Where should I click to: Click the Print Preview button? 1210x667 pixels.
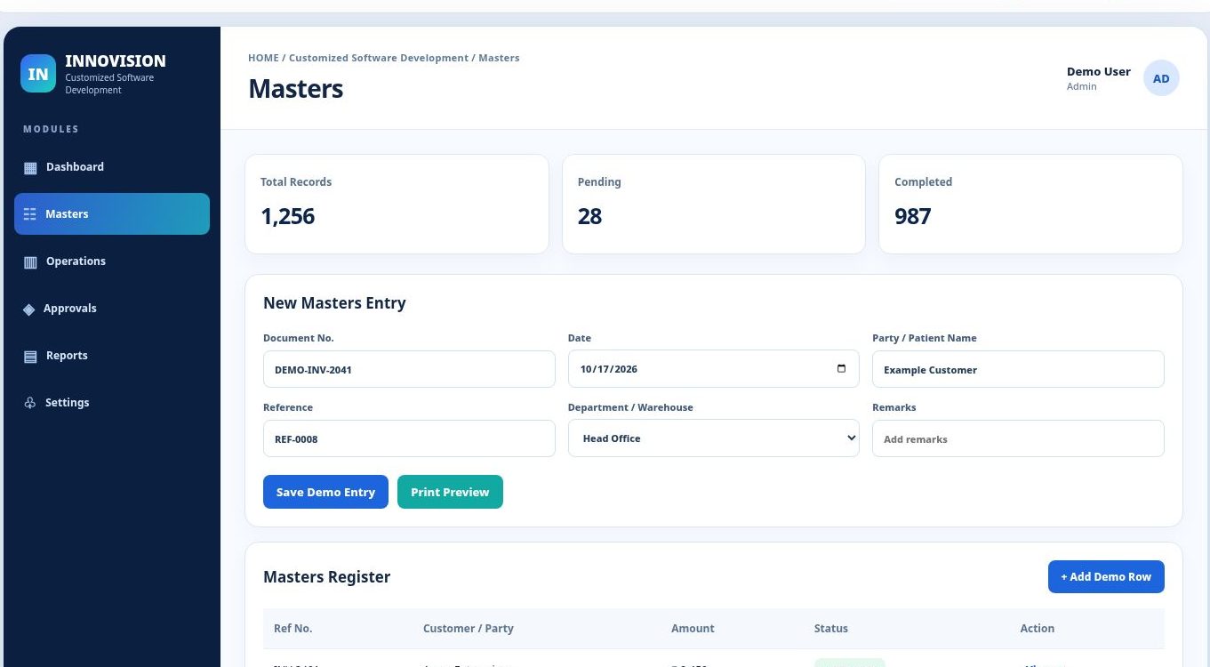(450, 492)
